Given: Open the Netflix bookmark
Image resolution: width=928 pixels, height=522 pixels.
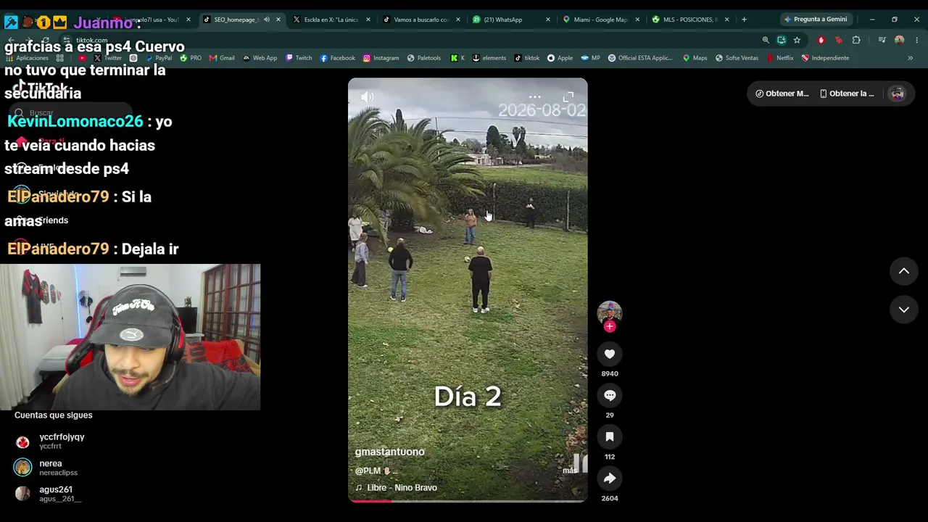Looking at the screenshot, I should (779, 58).
